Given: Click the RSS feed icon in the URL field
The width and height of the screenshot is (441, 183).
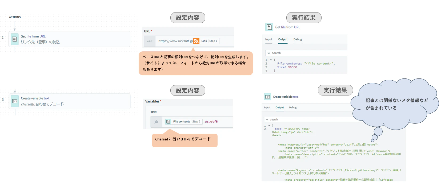Looking at the screenshot, I should point(196,41).
